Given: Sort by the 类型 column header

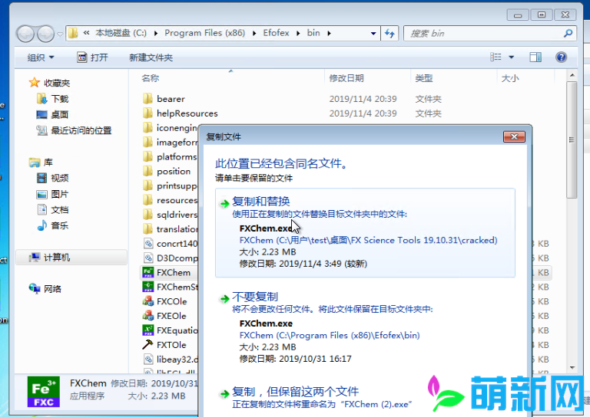Looking at the screenshot, I should click(424, 78).
